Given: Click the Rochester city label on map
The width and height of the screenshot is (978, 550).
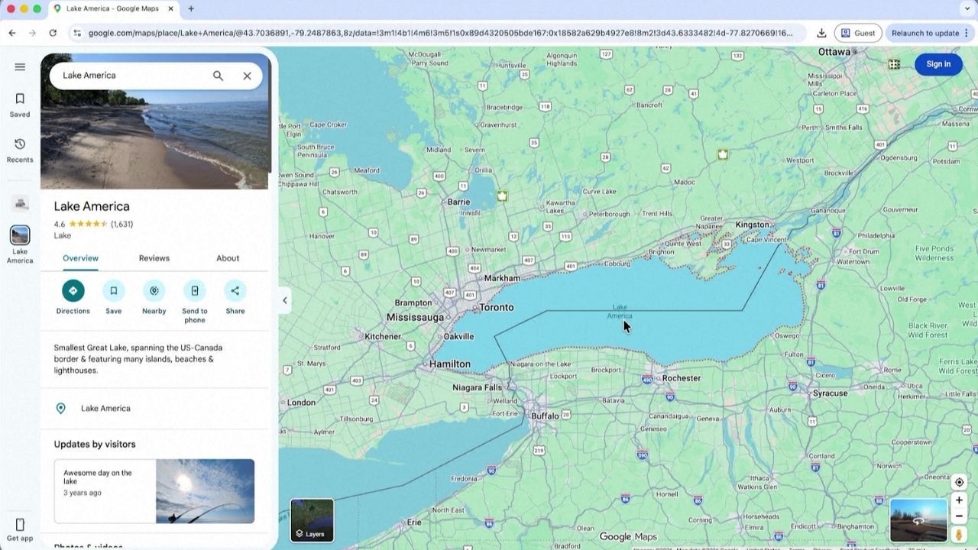Looking at the screenshot, I should (x=682, y=378).
